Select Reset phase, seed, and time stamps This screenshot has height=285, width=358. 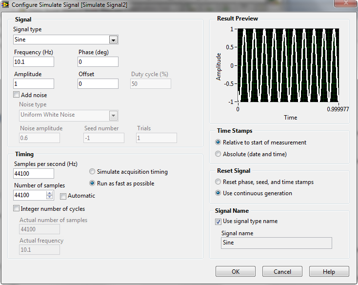218,182
